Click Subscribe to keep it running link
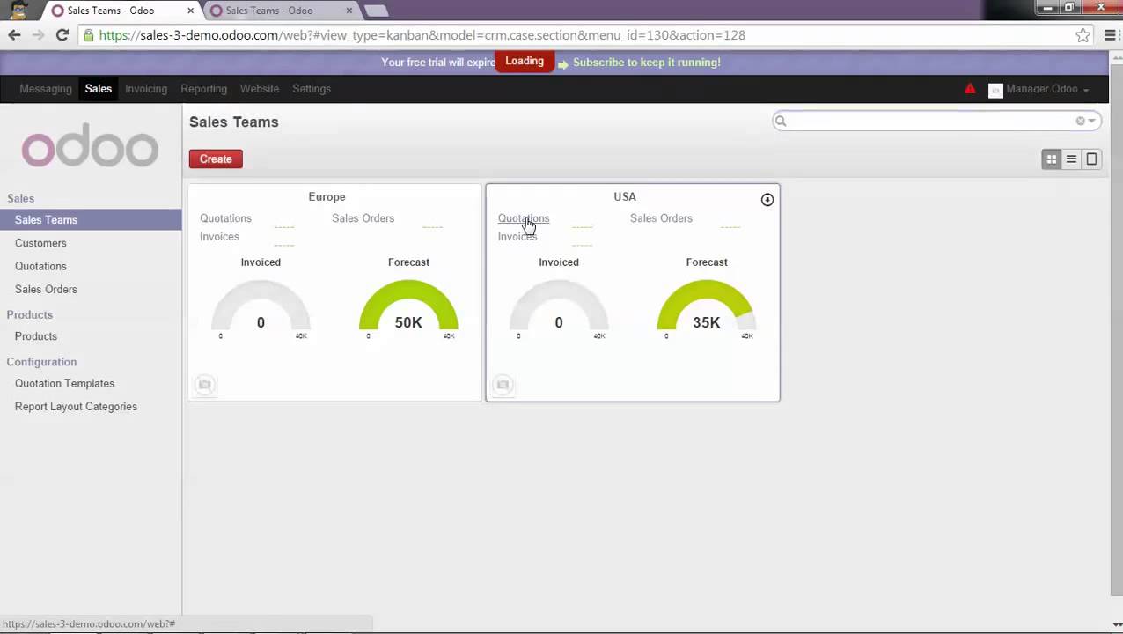The image size is (1123, 634). (647, 63)
